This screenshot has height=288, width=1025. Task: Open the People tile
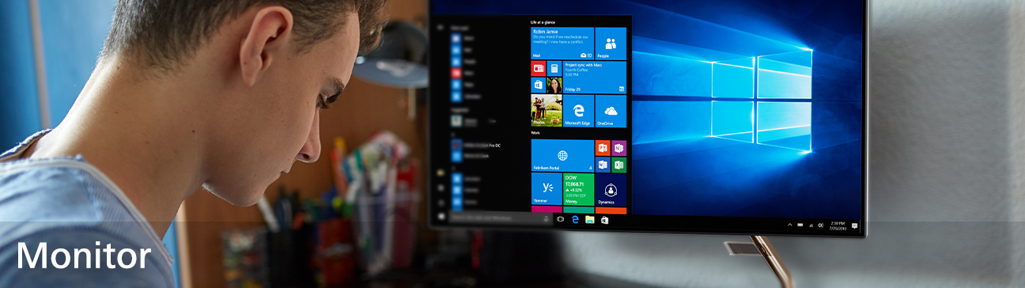pyautogui.click(x=610, y=44)
